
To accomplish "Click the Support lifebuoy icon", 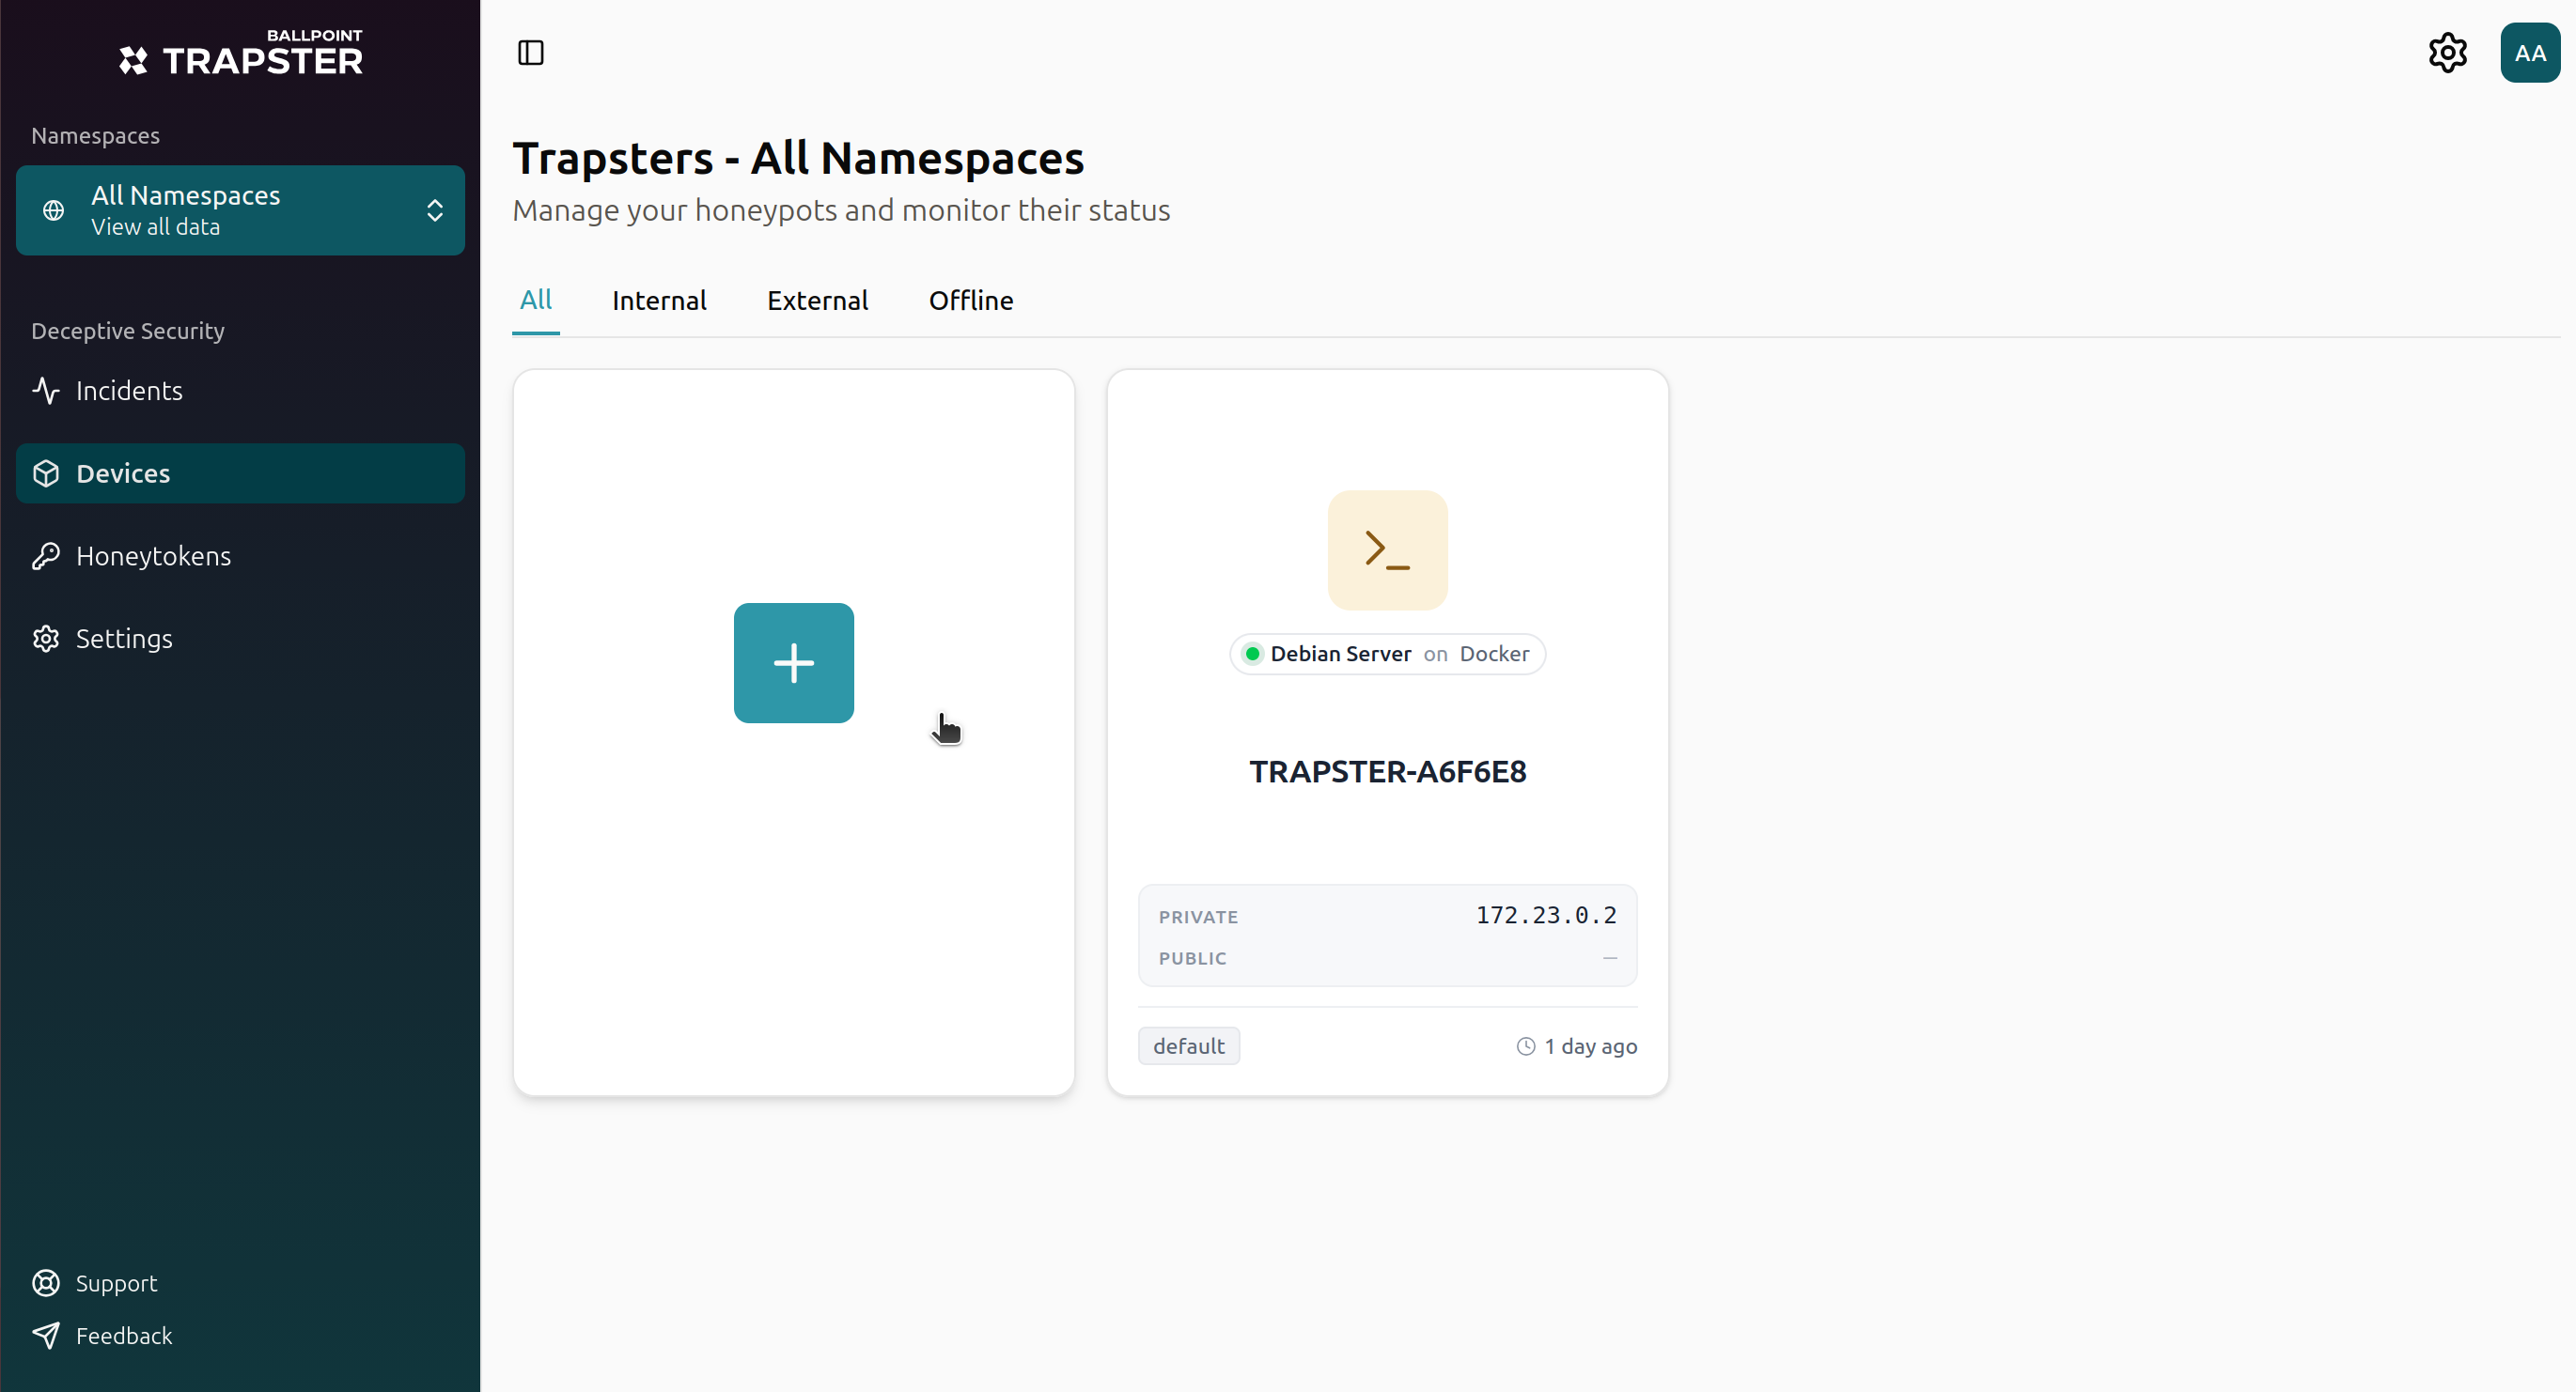I will [46, 1283].
